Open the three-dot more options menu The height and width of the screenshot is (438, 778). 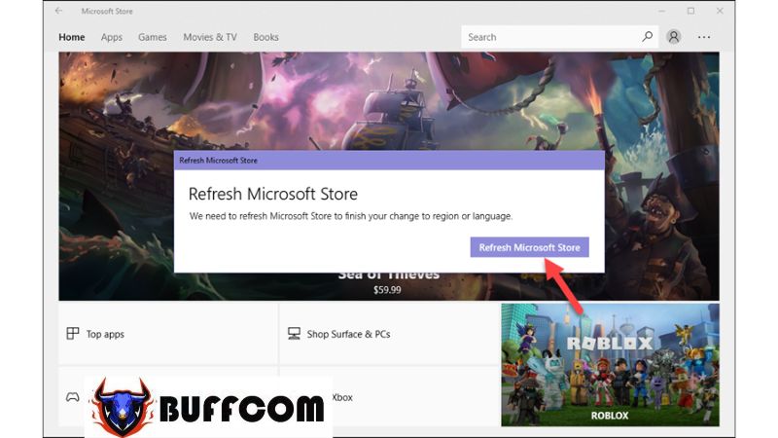[x=703, y=37]
